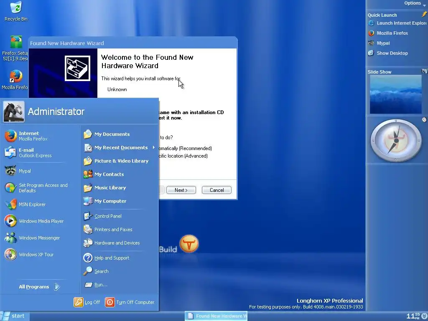Screen dimensions: 428x321
Task: Click the start button
Action: point(15,316)
